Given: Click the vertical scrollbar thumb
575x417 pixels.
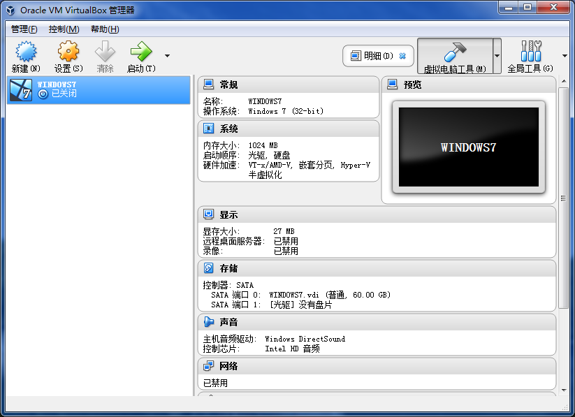Looking at the screenshot, I should (x=564, y=198).
